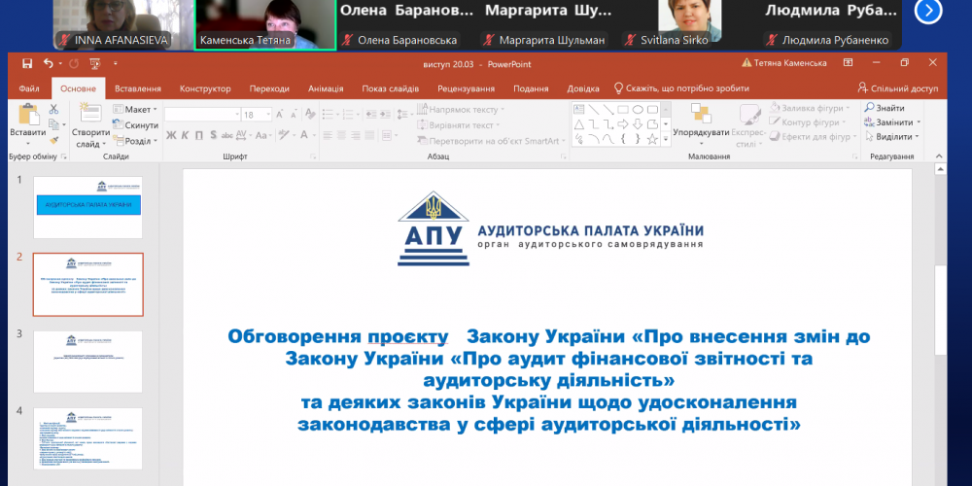Click the Format Painter brush icon
Image resolution: width=972 pixels, height=486 pixels.
[x=54, y=139]
